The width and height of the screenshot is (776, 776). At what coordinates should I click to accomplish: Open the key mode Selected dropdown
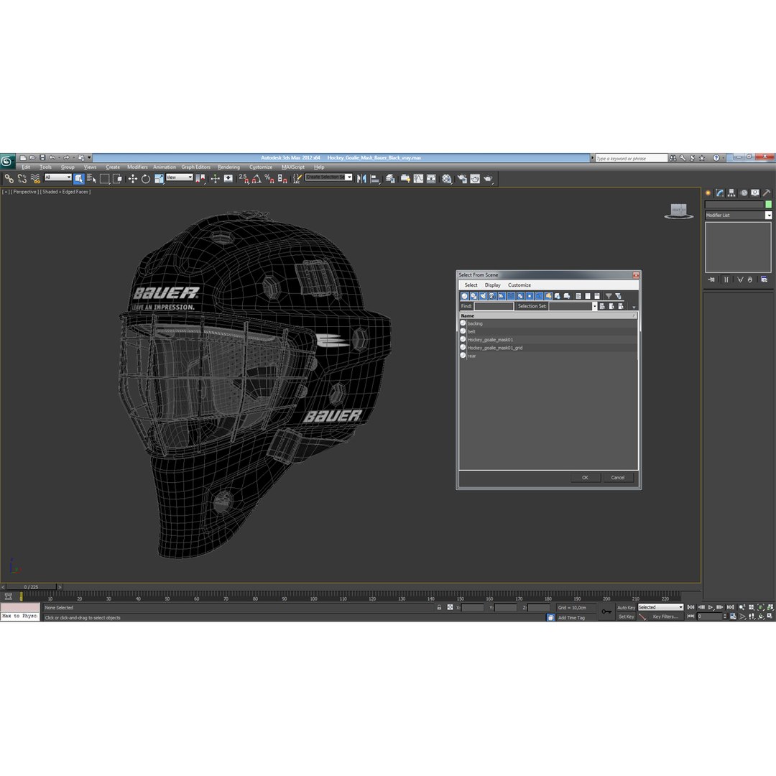click(661, 607)
